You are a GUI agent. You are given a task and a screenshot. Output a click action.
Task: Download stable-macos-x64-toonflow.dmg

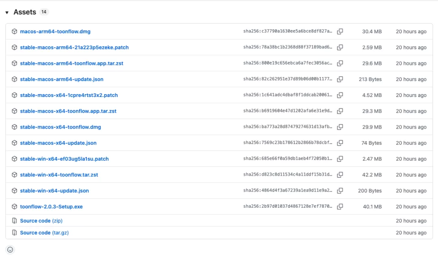point(60,127)
